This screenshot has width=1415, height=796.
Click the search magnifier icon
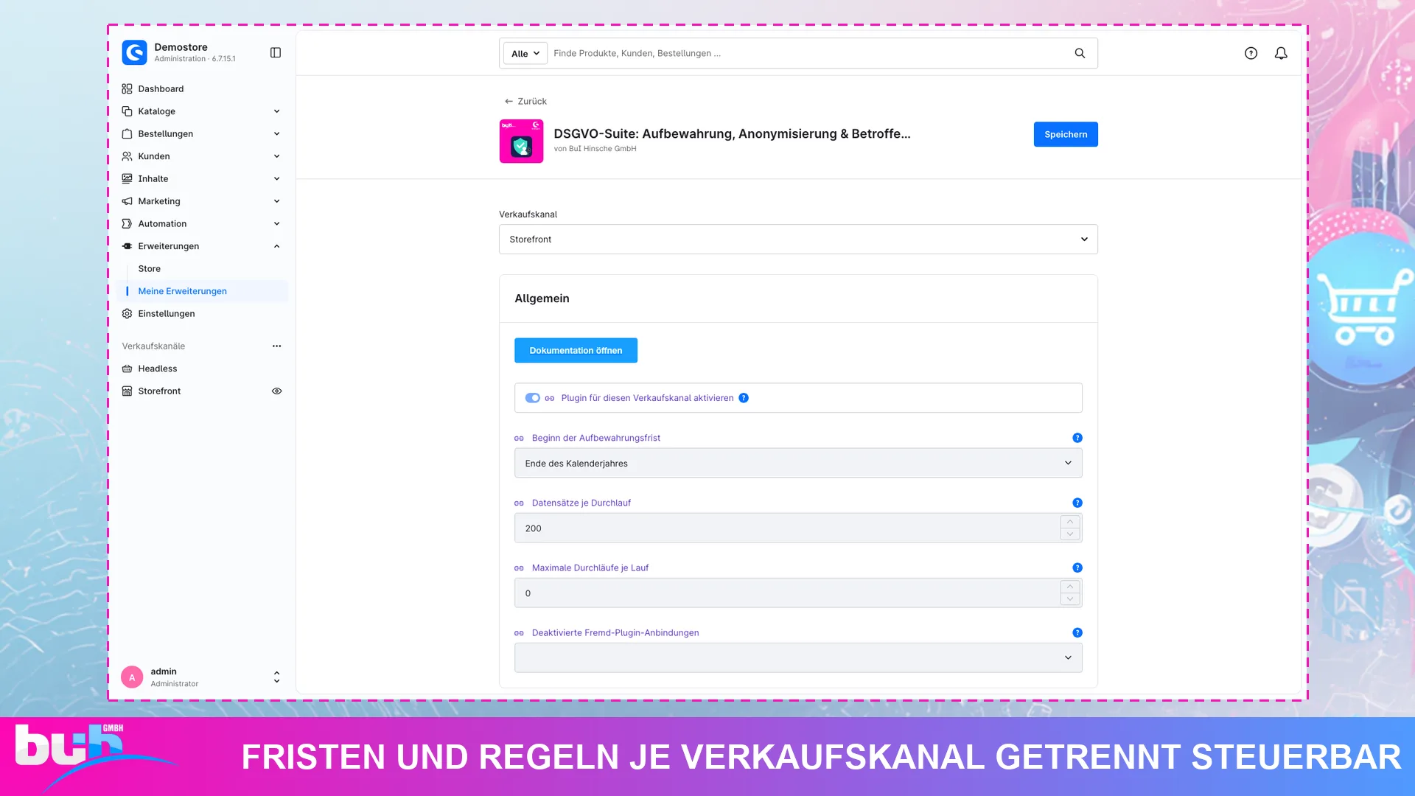[x=1080, y=53]
